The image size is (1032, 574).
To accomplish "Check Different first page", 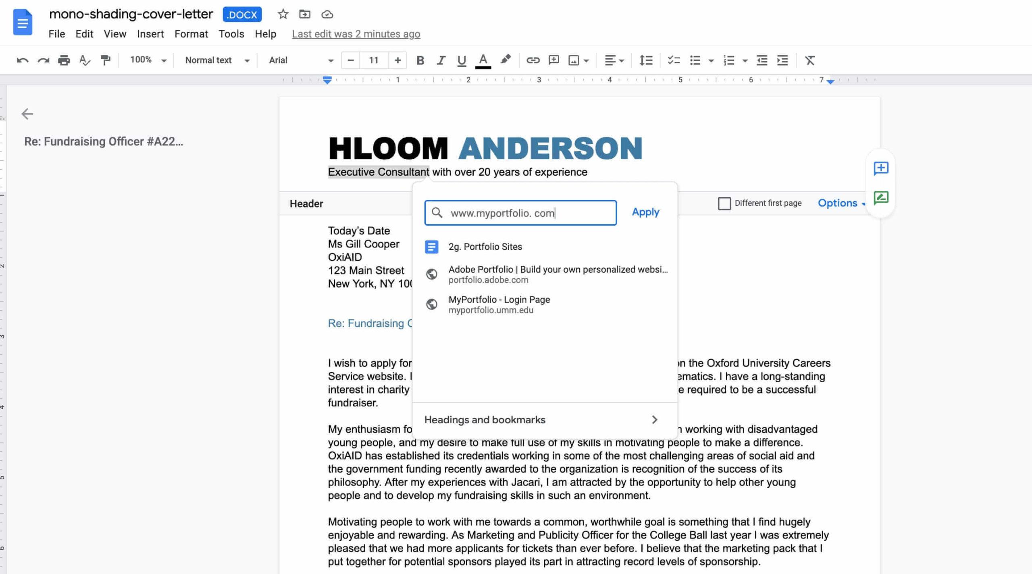I will [x=724, y=203].
